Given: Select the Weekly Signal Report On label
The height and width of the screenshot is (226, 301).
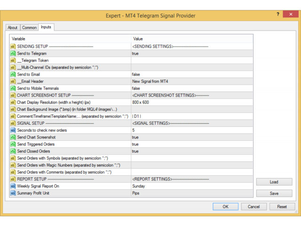Looking at the screenshot, I should click(38, 186).
